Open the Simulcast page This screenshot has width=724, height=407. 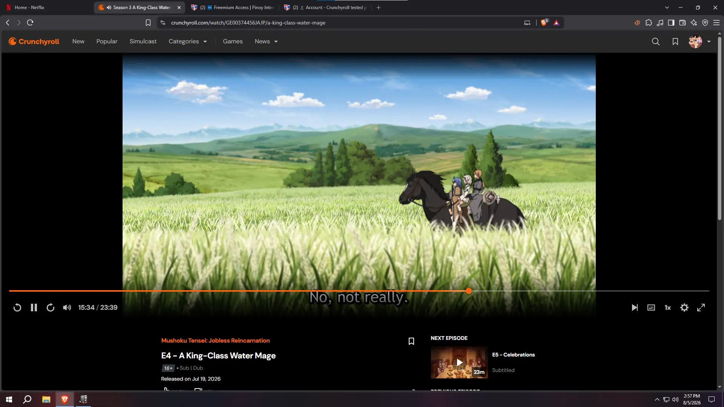tap(143, 41)
